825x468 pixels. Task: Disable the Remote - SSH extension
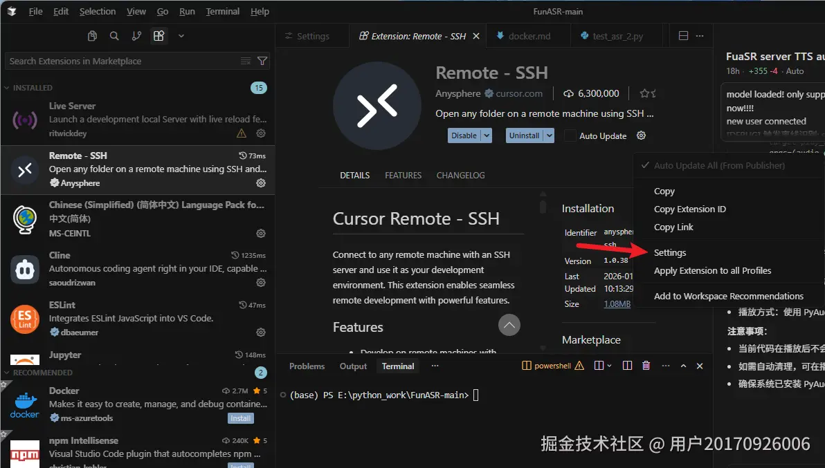point(464,135)
